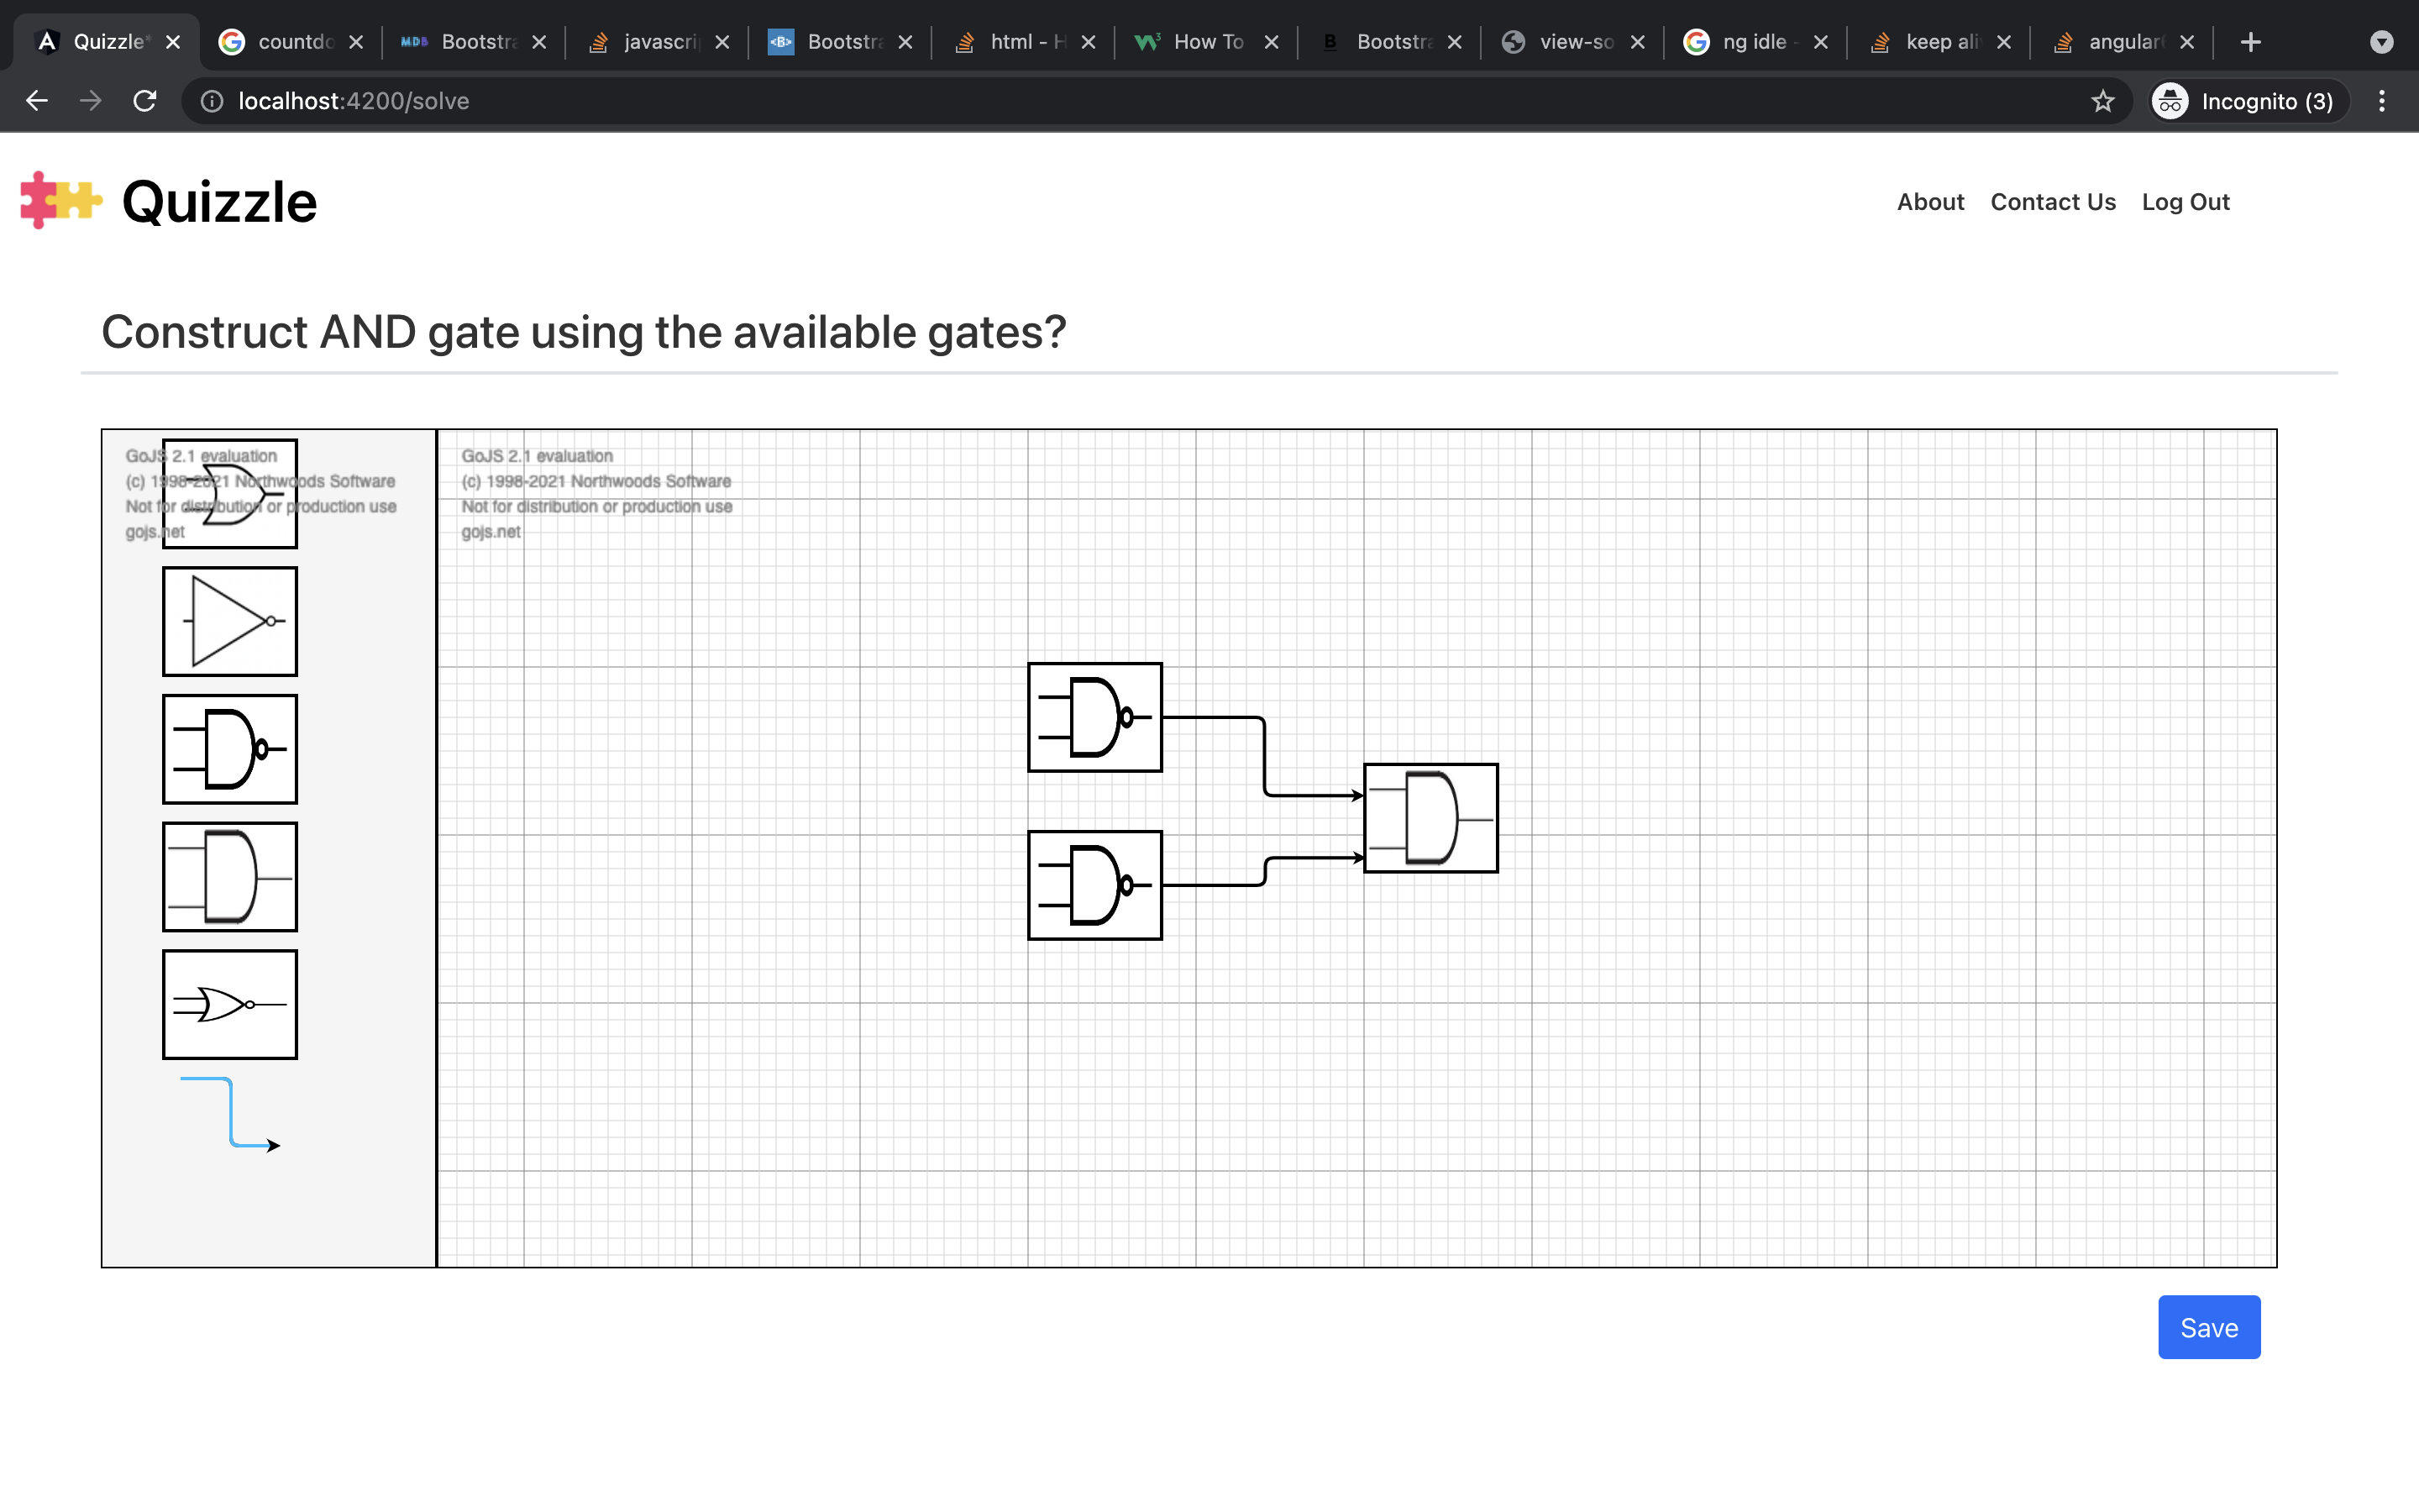
Task: Select the NAND gate in palette
Action: 229,749
